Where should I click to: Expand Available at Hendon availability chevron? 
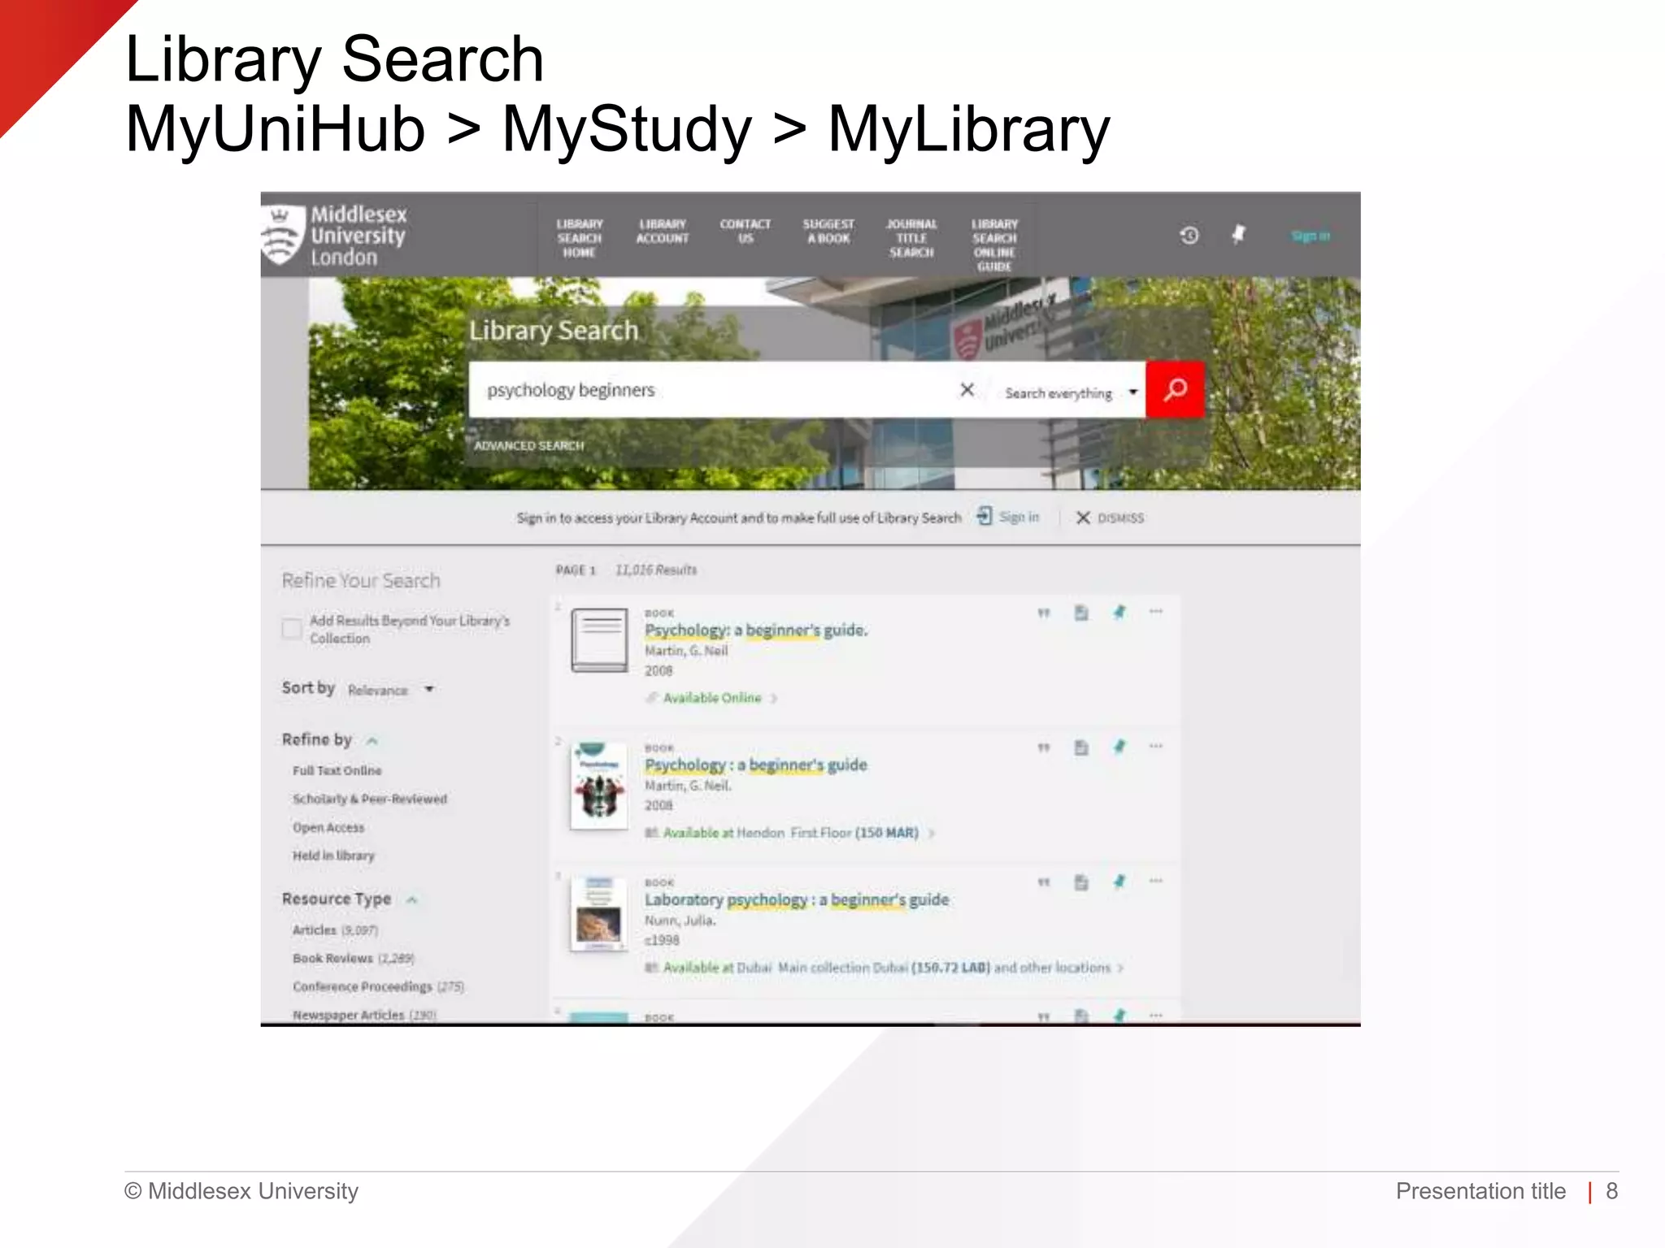point(932,833)
